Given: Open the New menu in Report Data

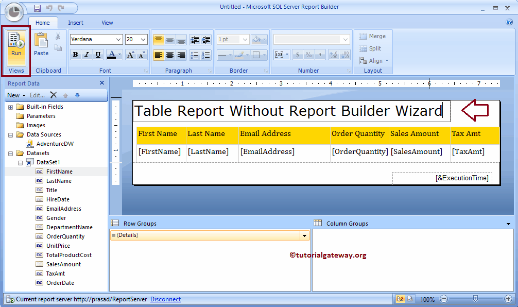Looking at the screenshot, I should (15, 95).
